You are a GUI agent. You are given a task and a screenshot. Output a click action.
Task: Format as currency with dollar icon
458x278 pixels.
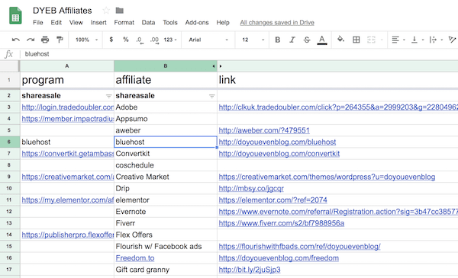coord(111,40)
